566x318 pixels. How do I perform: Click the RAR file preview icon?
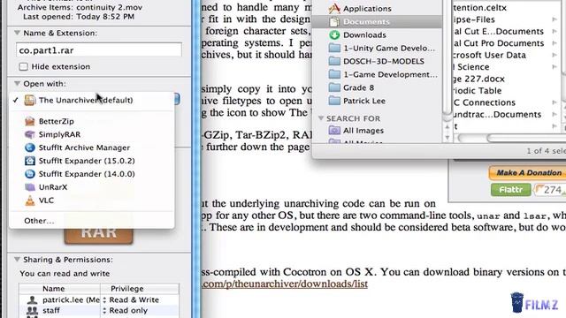98,236
